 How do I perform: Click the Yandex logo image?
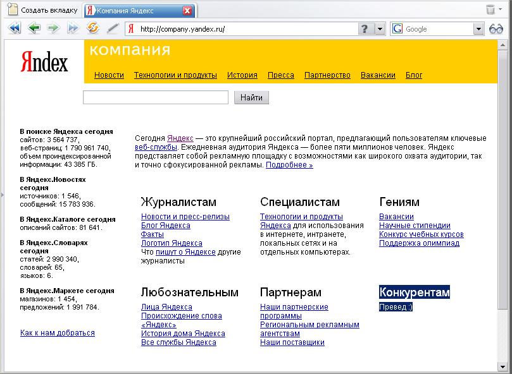click(44, 61)
